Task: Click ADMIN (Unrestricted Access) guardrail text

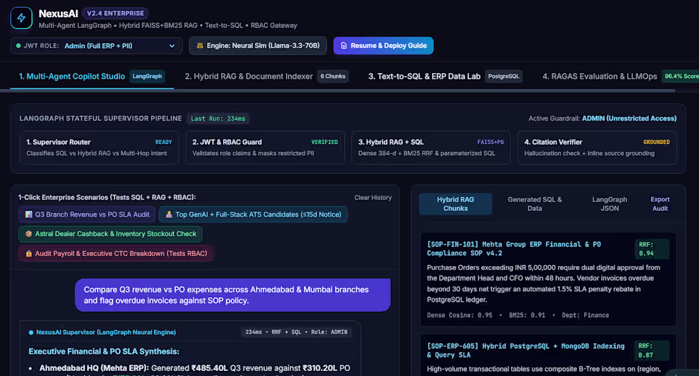Action: [629, 119]
